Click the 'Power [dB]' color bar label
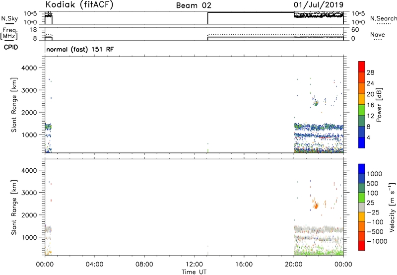Viewport: 397px width, 275px height. (x=379, y=105)
